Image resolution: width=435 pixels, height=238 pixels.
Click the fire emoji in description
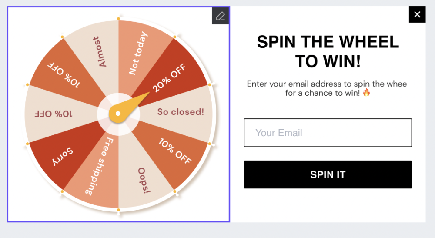[x=366, y=93]
